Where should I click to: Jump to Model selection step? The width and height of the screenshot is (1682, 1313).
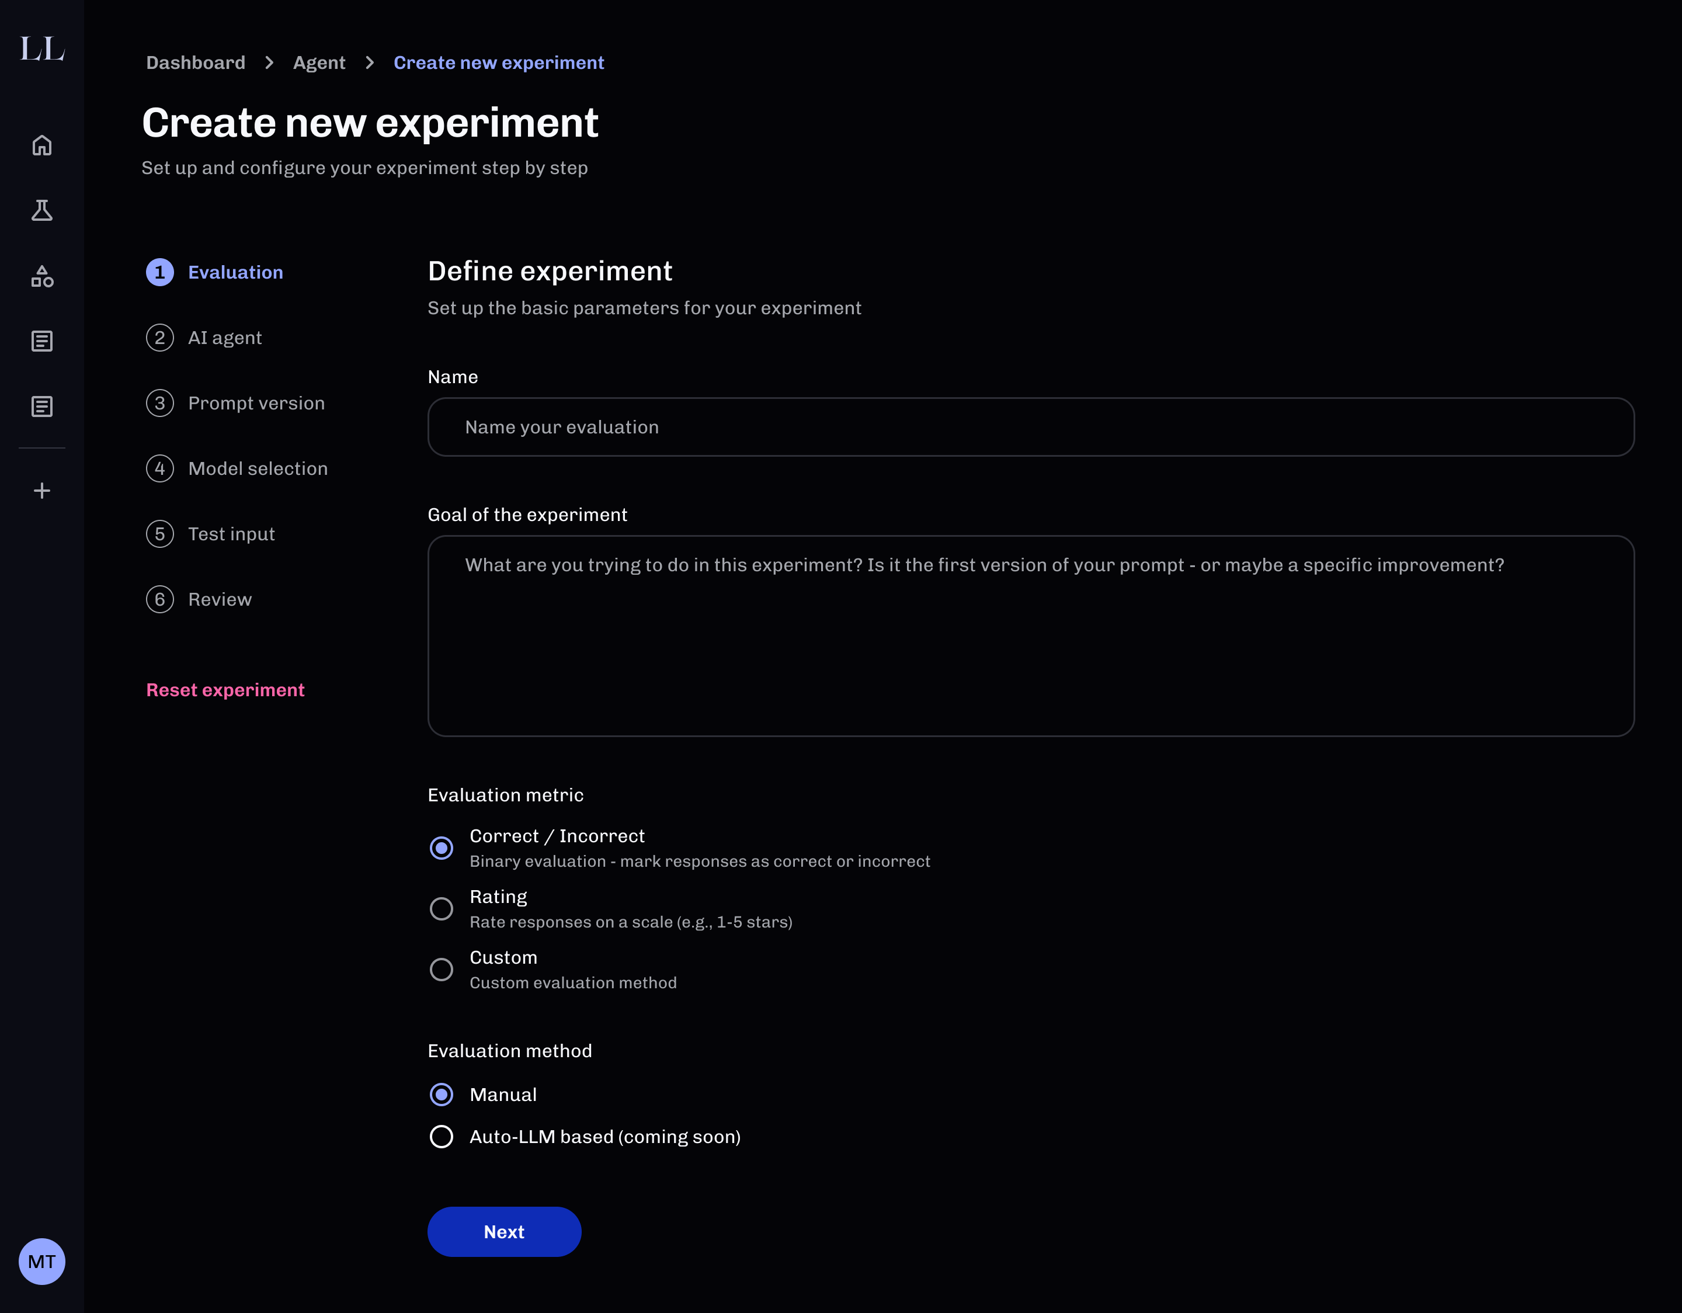pos(257,468)
